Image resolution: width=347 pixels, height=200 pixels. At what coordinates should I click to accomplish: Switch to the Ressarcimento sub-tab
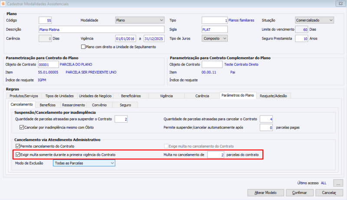tap(73, 105)
